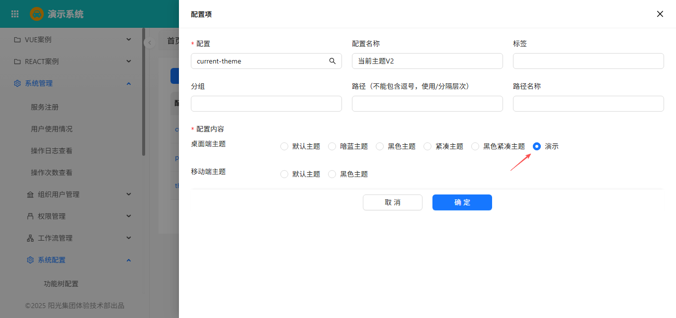Expand the 权限管理 submenu chevron
This screenshot has height=318, width=676.
[129, 216]
